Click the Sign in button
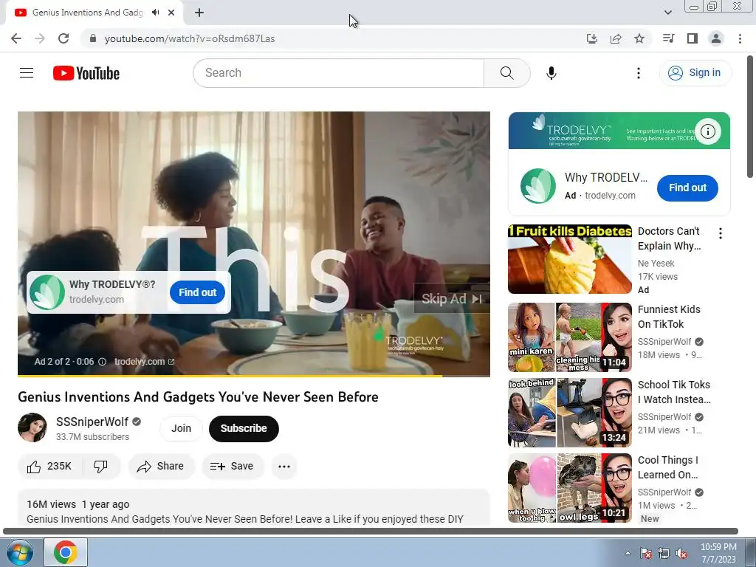 pos(695,73)
